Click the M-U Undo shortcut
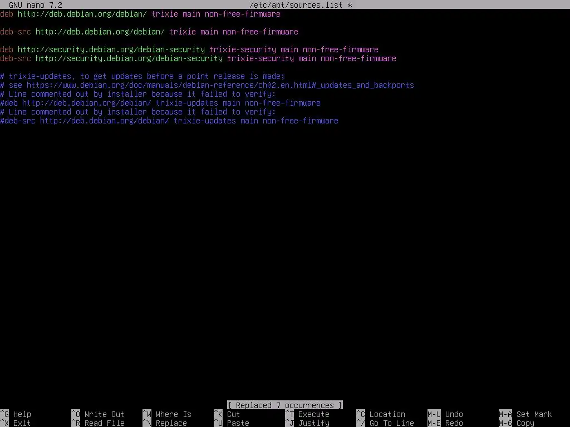Image resolution: width=570 pixels, height=427 pixels. [445, 414]
